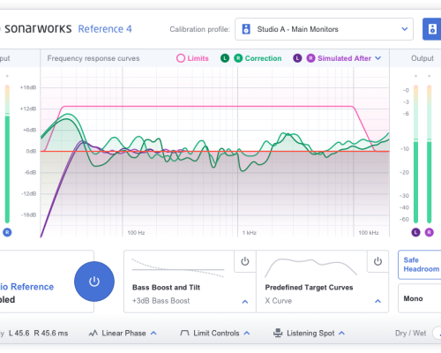Toggle Bass Boost and Tilt power
This screenshot has height=353, width=441.
[245, 261]
